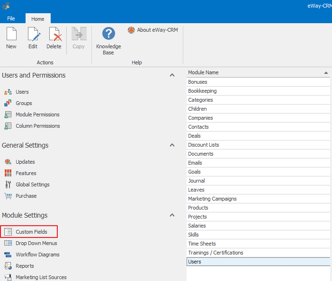The width and height of the screenshot is (332, 281).
Task: Select the Deals module row
Action: [x=258, y=136]
